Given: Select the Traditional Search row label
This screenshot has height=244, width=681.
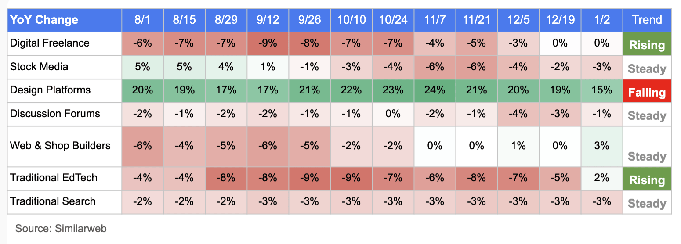Looking at the screenshot, I should tap(53, 201).
